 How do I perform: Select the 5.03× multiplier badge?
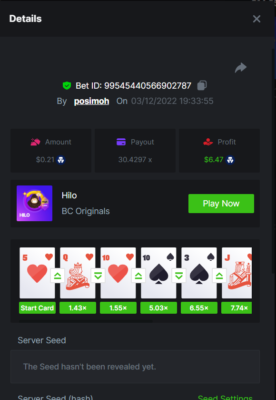[x=158, y=308]
